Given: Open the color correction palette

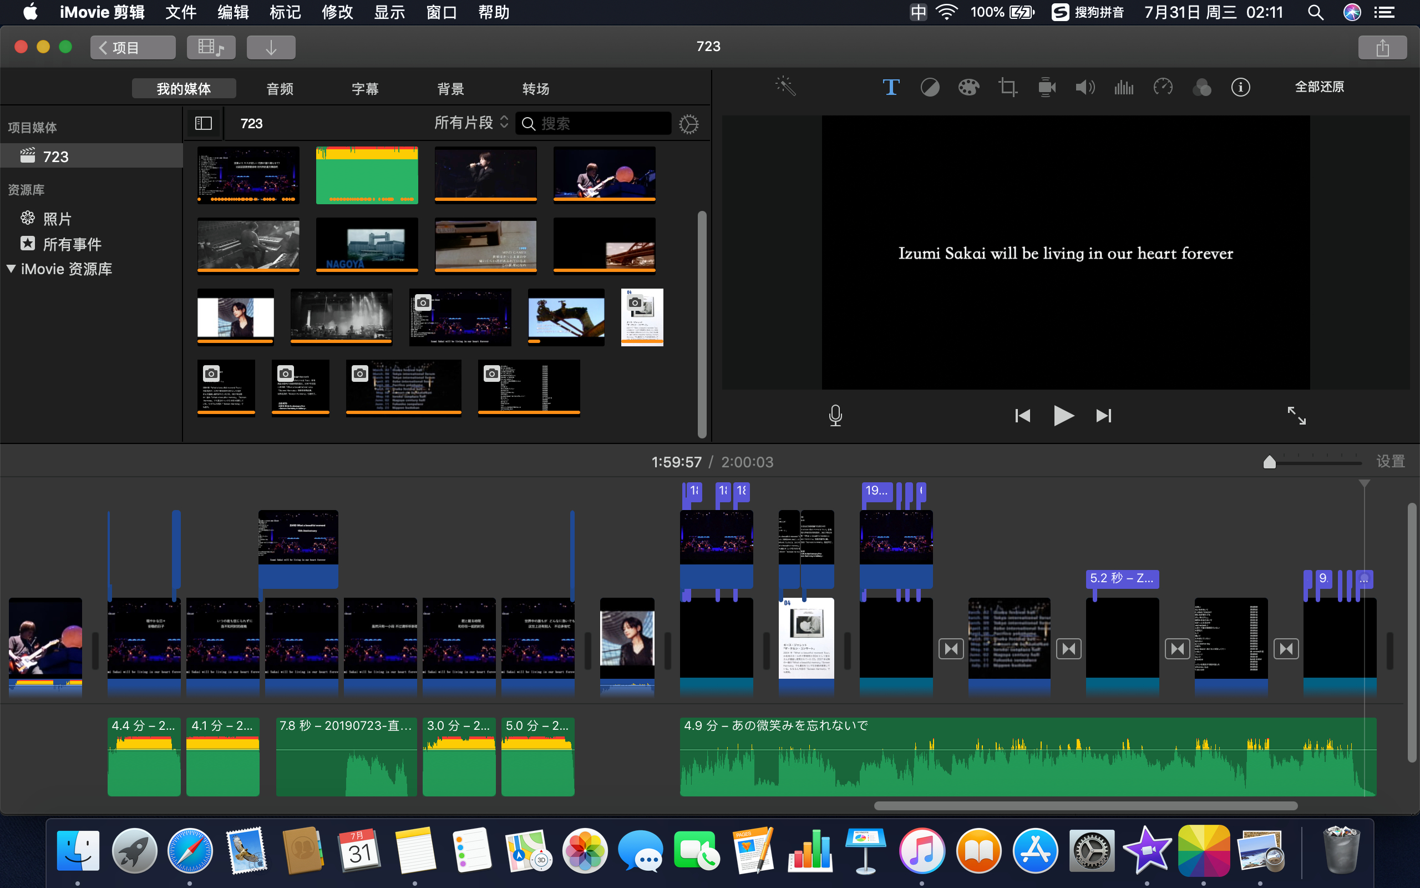Looking at the screenshot, I should pos(968,88).
